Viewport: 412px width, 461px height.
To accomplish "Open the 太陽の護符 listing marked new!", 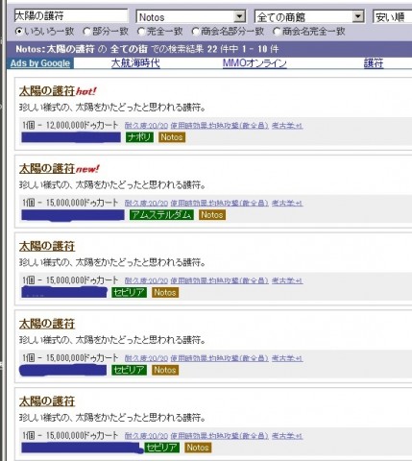I will pyautogui.click(x=47, y=168).
